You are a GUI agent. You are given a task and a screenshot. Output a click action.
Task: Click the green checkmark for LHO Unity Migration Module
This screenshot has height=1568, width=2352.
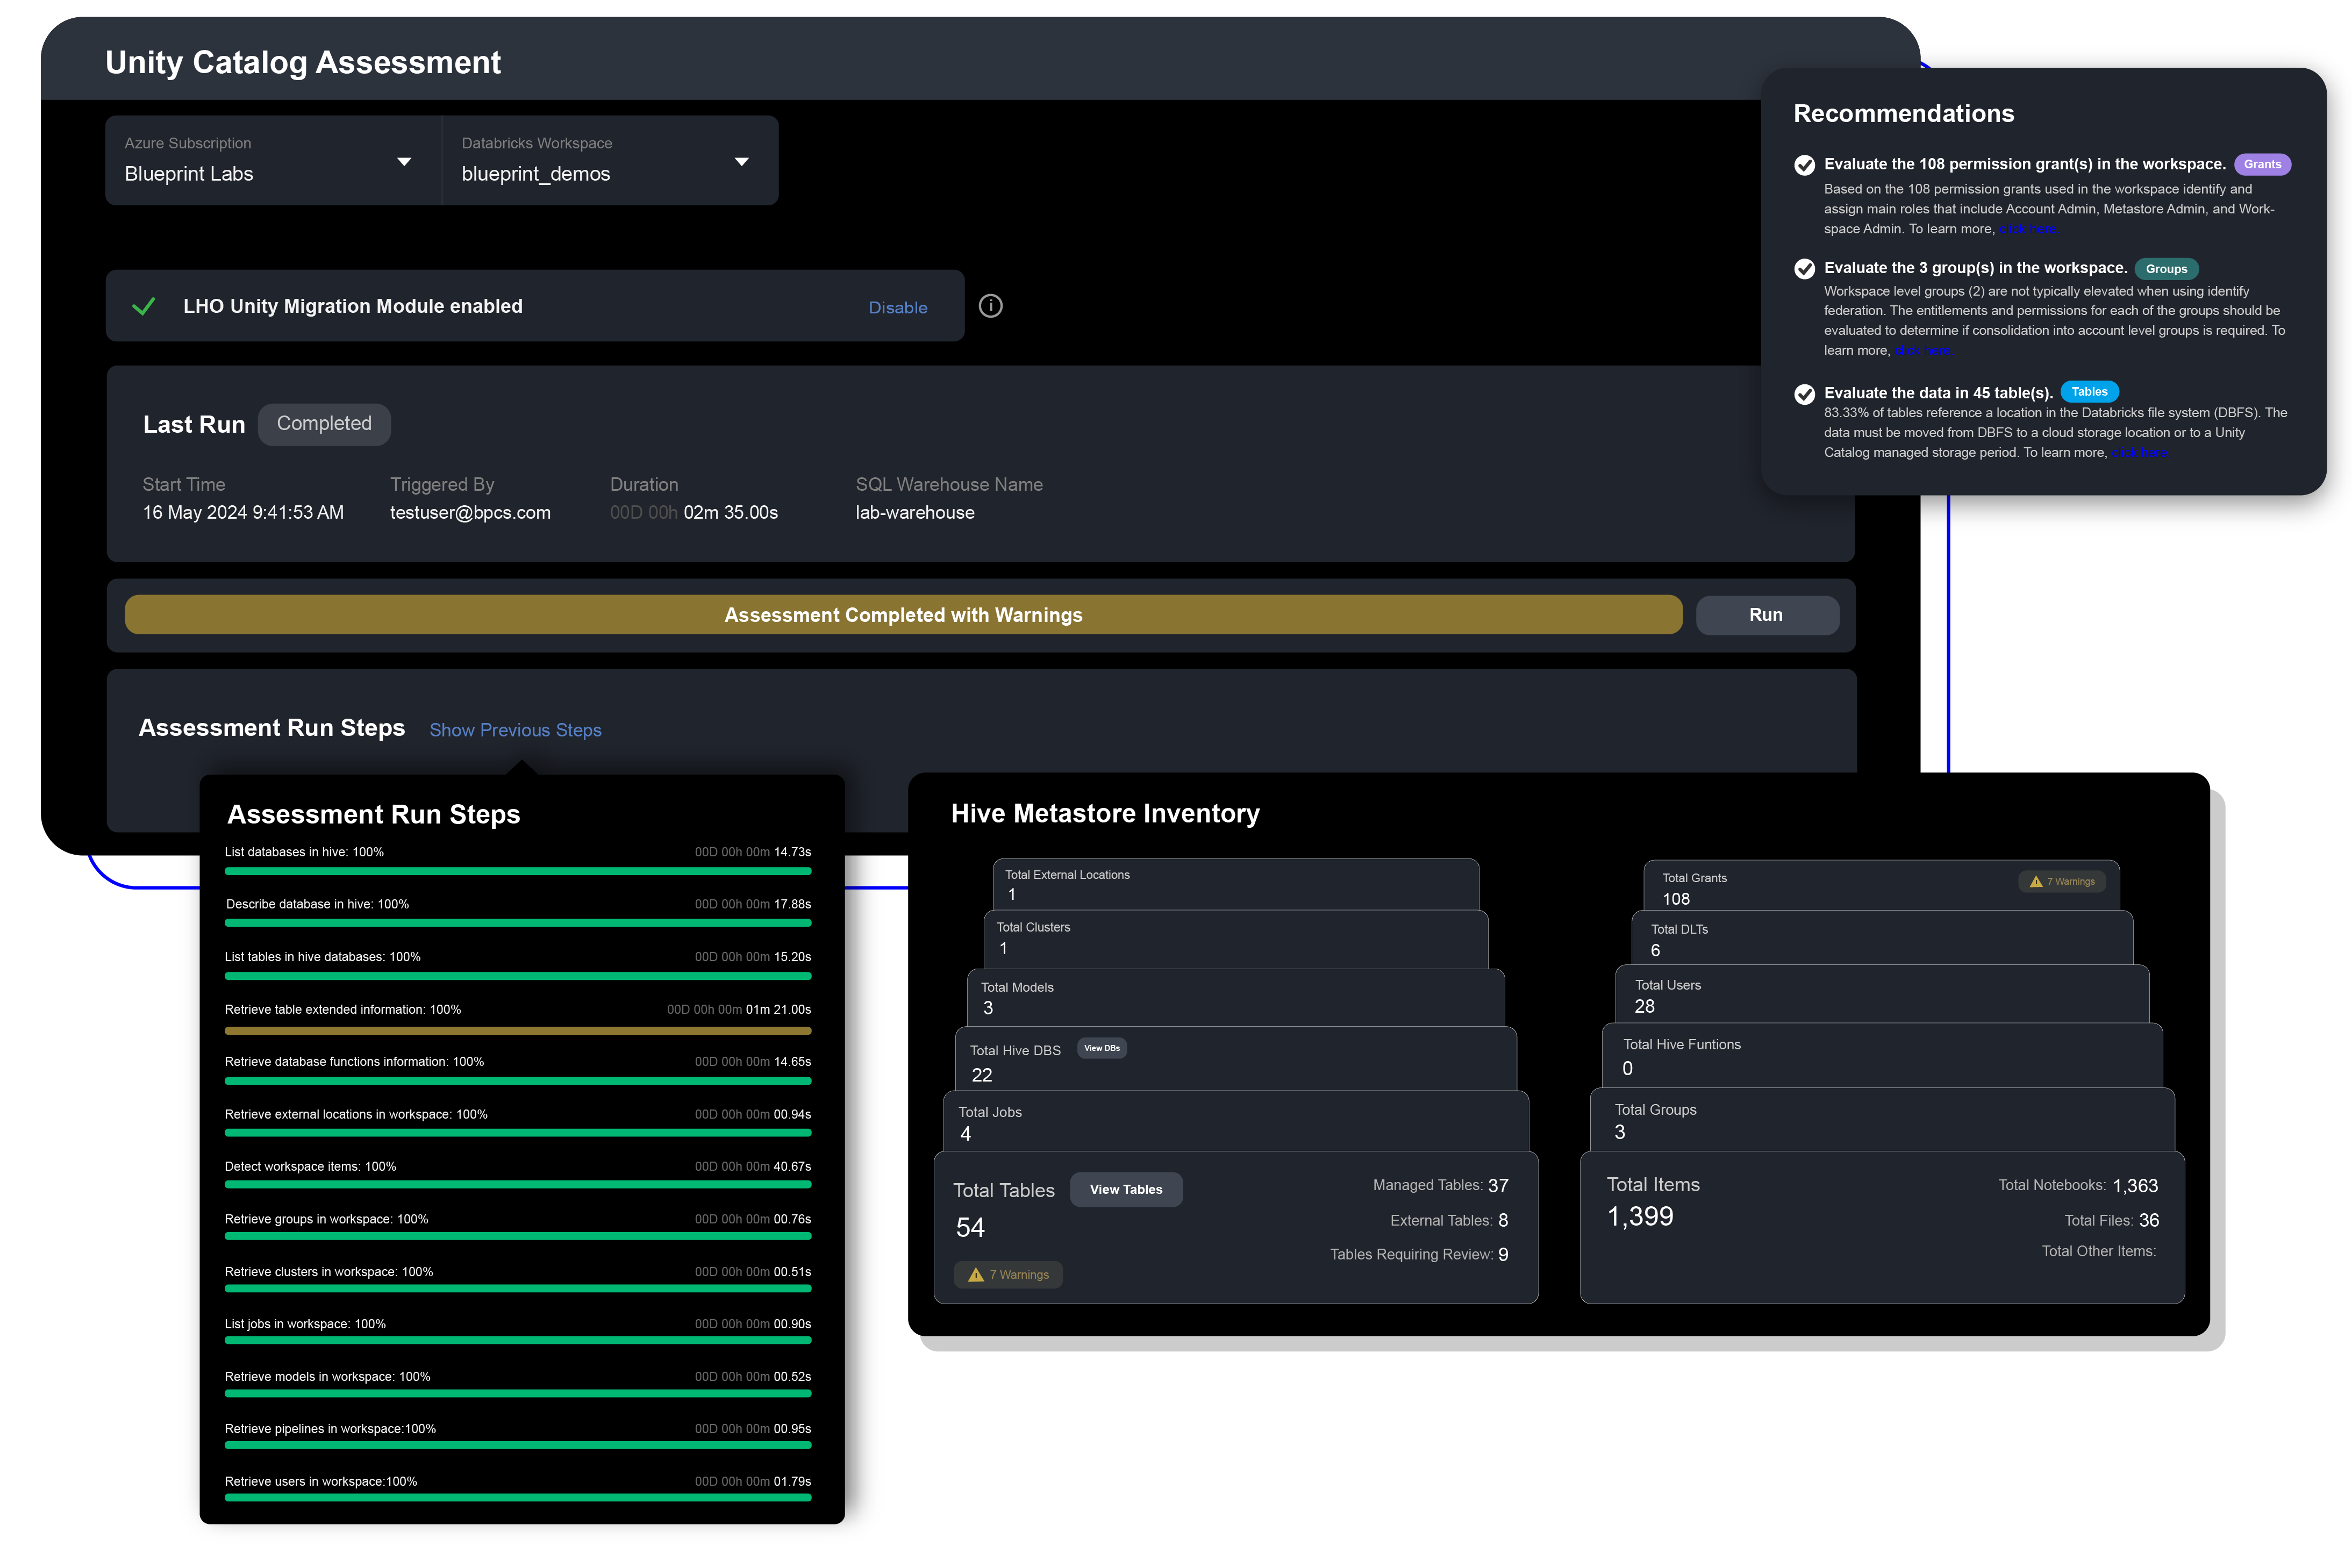(x=144, y=306)
